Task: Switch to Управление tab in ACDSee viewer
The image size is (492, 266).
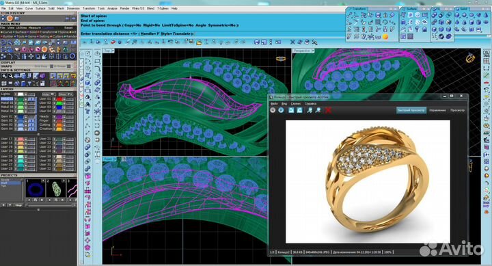Action: pyautogui.click(x=437, y=110)
